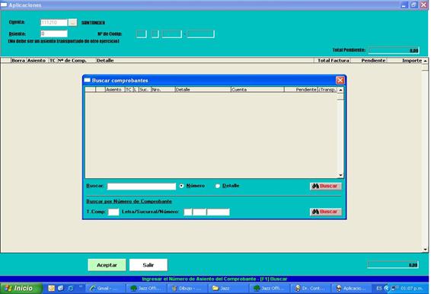Click the Aceptar button
The height and width of the screenshot is (294, 431).
tap(107, 265)
